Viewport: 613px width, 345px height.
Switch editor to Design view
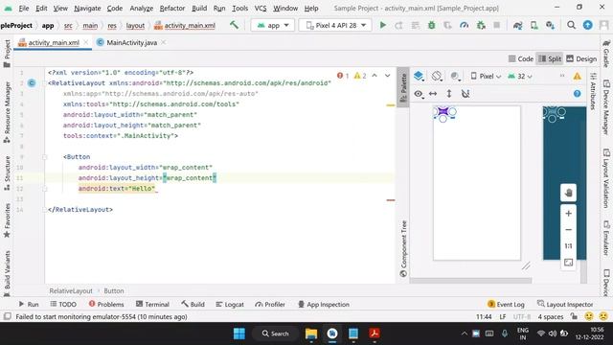pos(581,59)
